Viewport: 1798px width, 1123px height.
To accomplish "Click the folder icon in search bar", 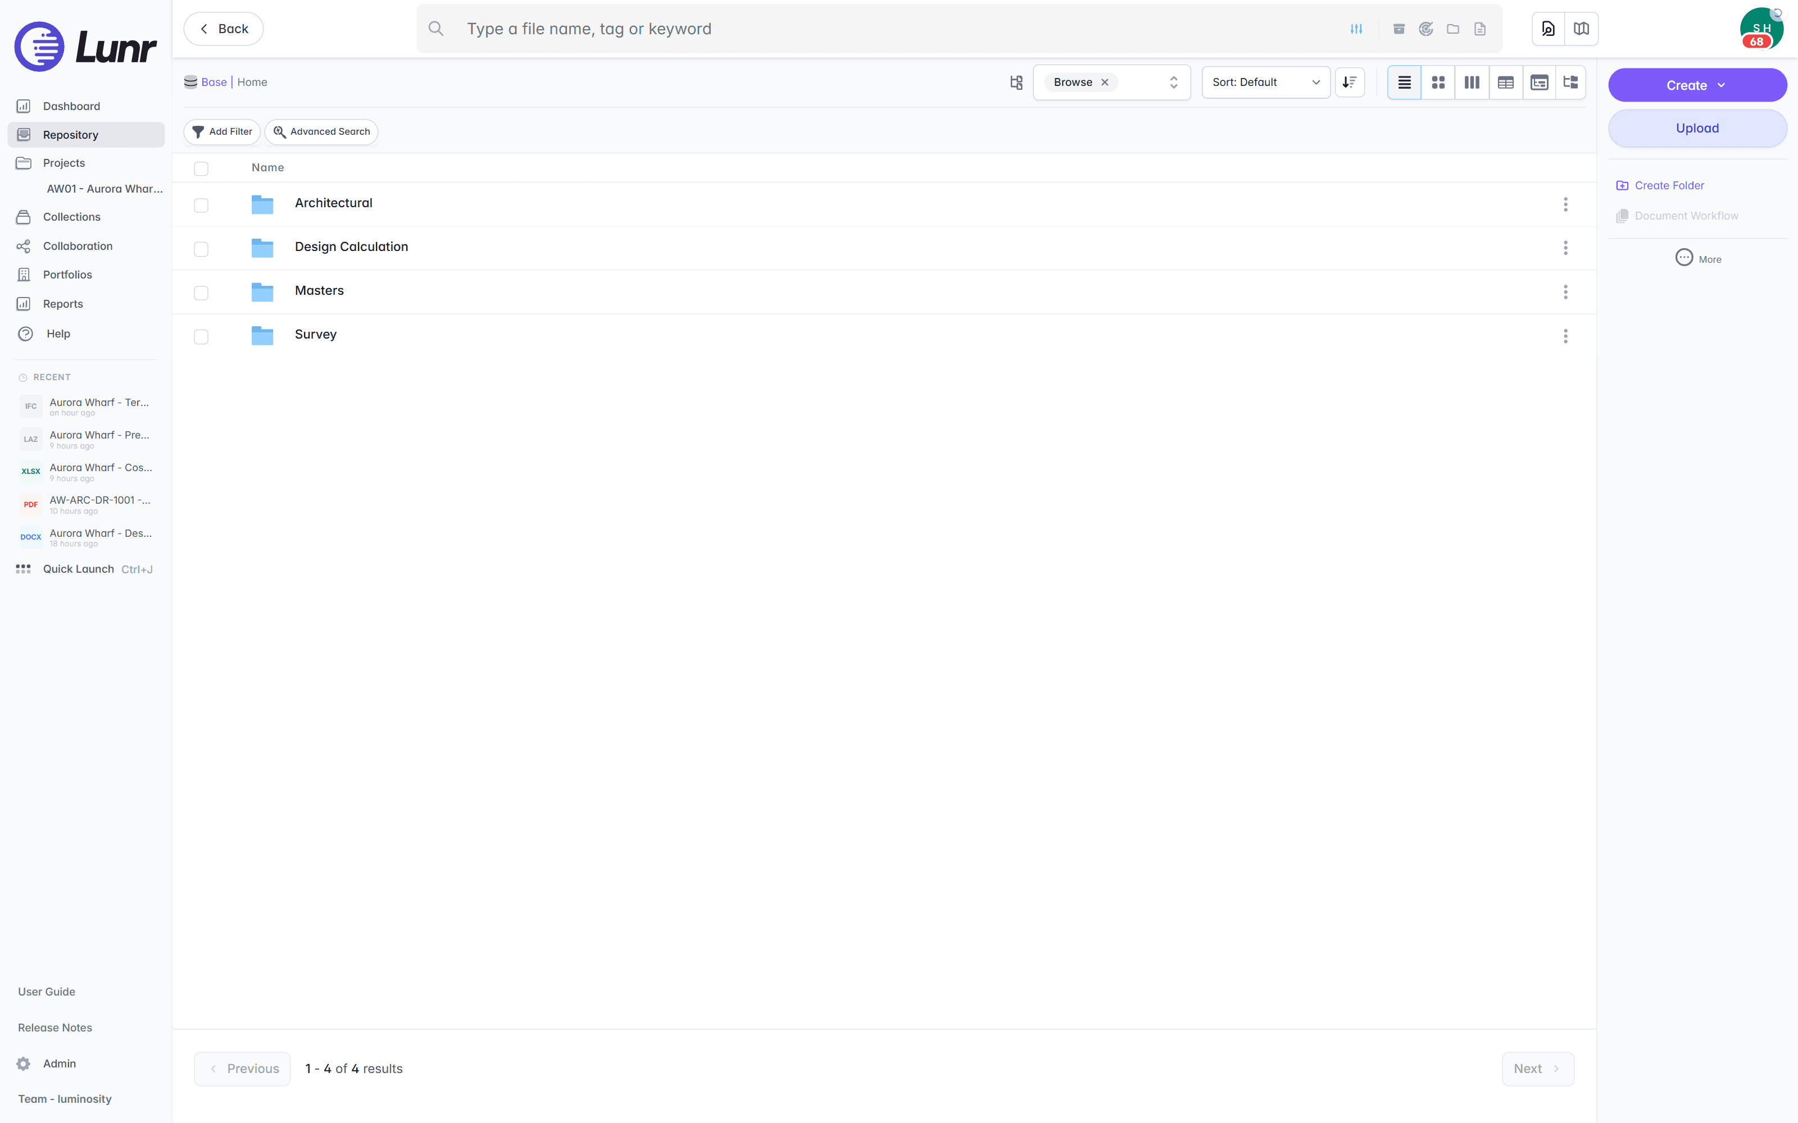I will [1452, 29].
